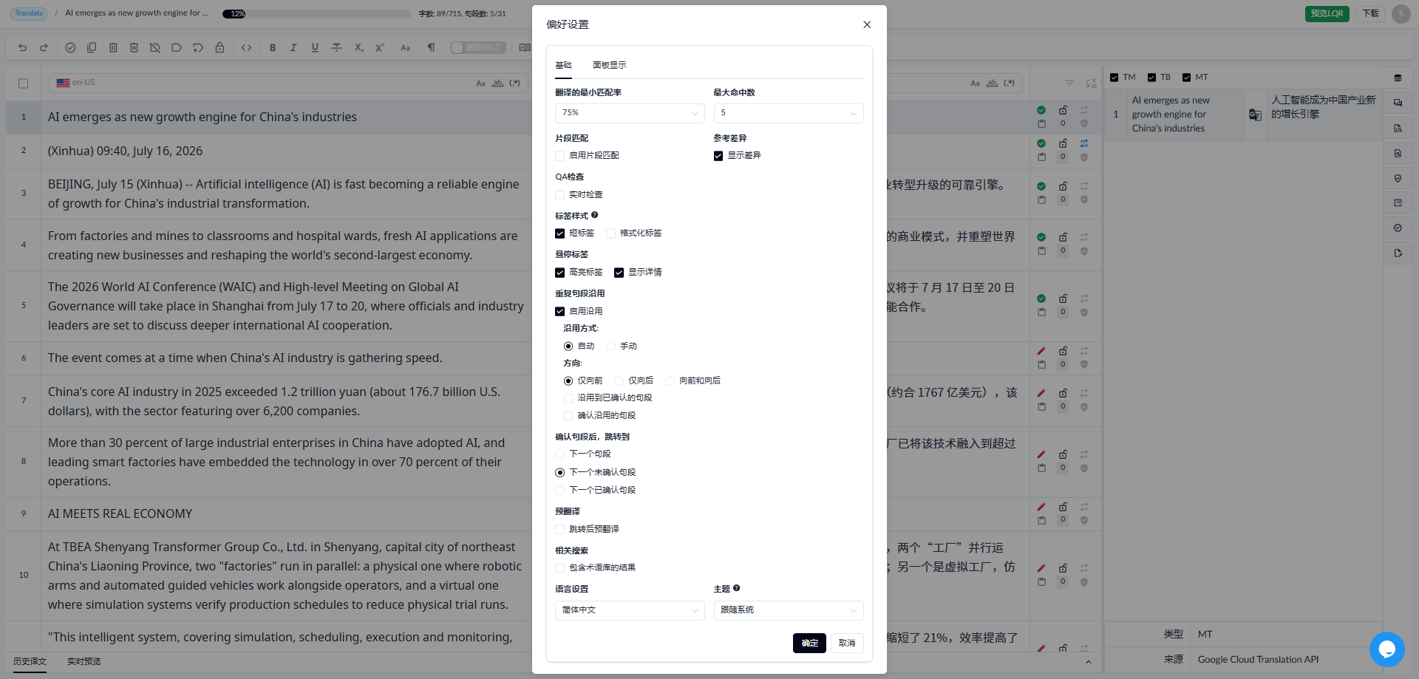This screenshot has width=1419, height=679.
Task: Uncheck the TM checkbox in right panel
Action: (x=1114, y=78)
